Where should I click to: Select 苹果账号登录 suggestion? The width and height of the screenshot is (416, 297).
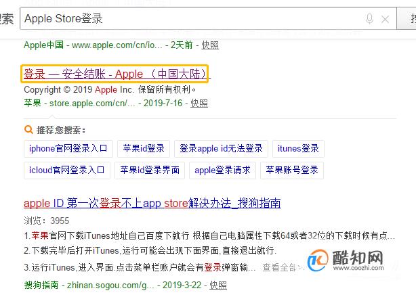click(292, 170)
